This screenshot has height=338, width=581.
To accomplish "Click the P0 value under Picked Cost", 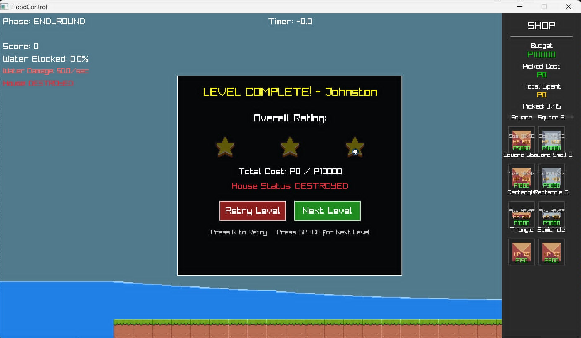I will pos(542,75).
